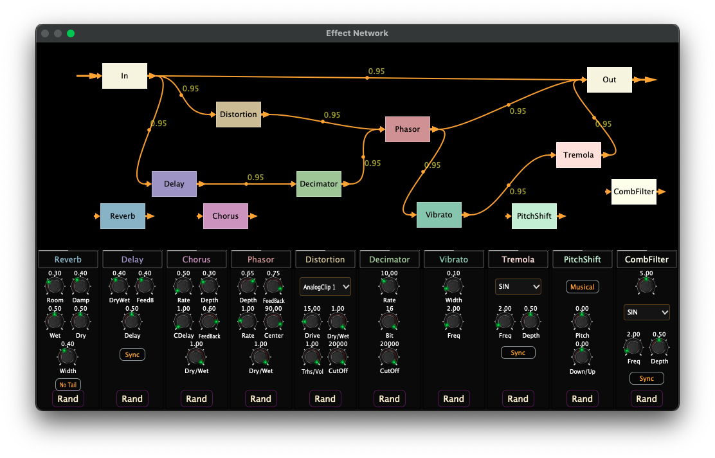715x458 pixels.
Task: Randomize the Reverb parameters with Rand
Action: pyautogui.click(x=68, y=399)
